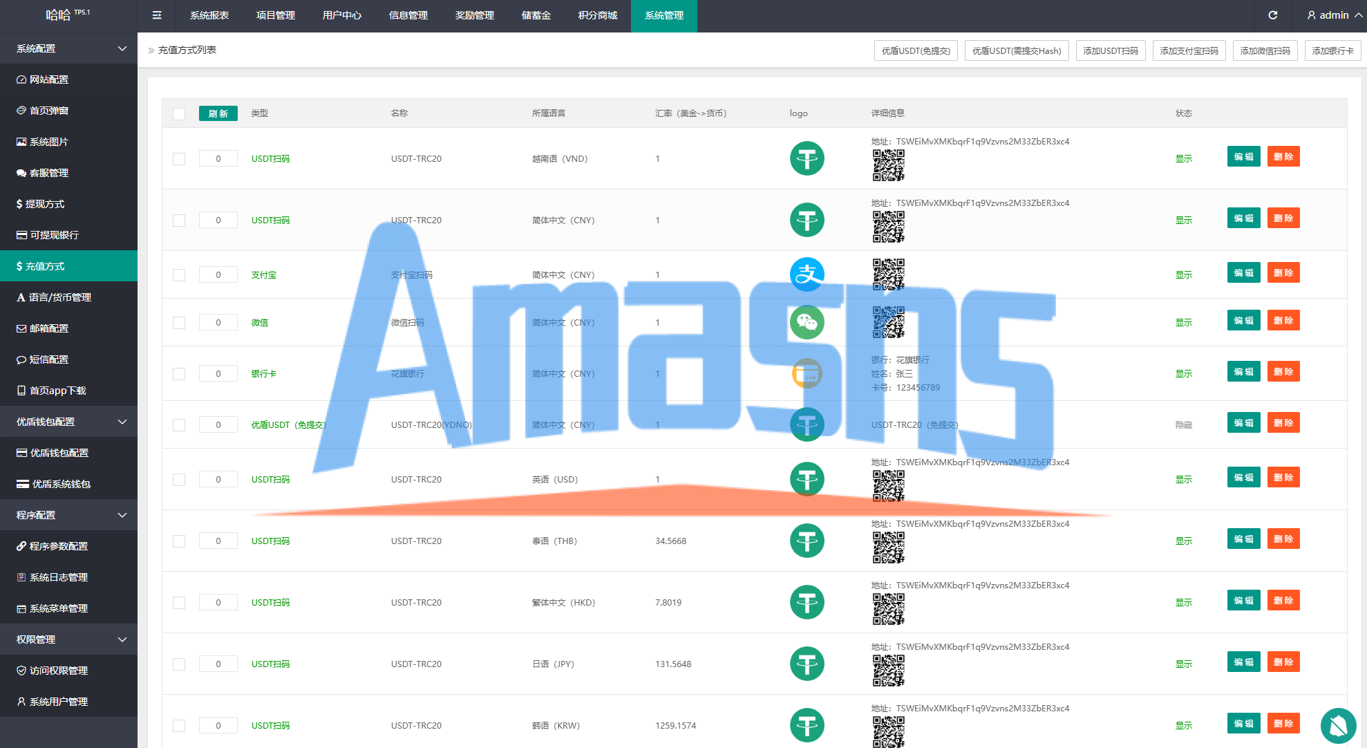Switch to 用户中心 top menu

(341, 15)
